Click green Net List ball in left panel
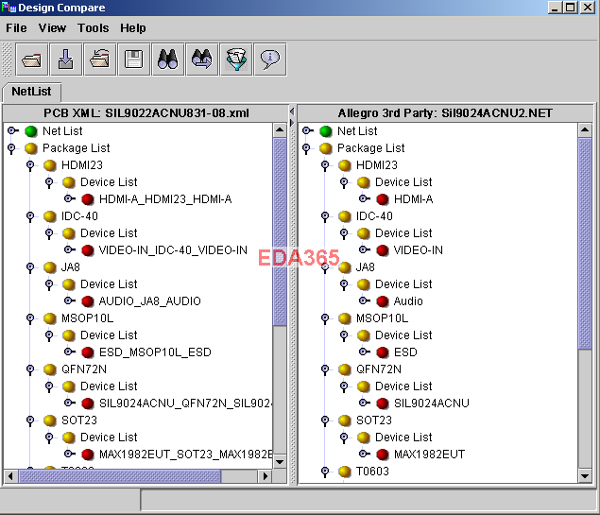The image size is (600, 515). pos(30,131)
